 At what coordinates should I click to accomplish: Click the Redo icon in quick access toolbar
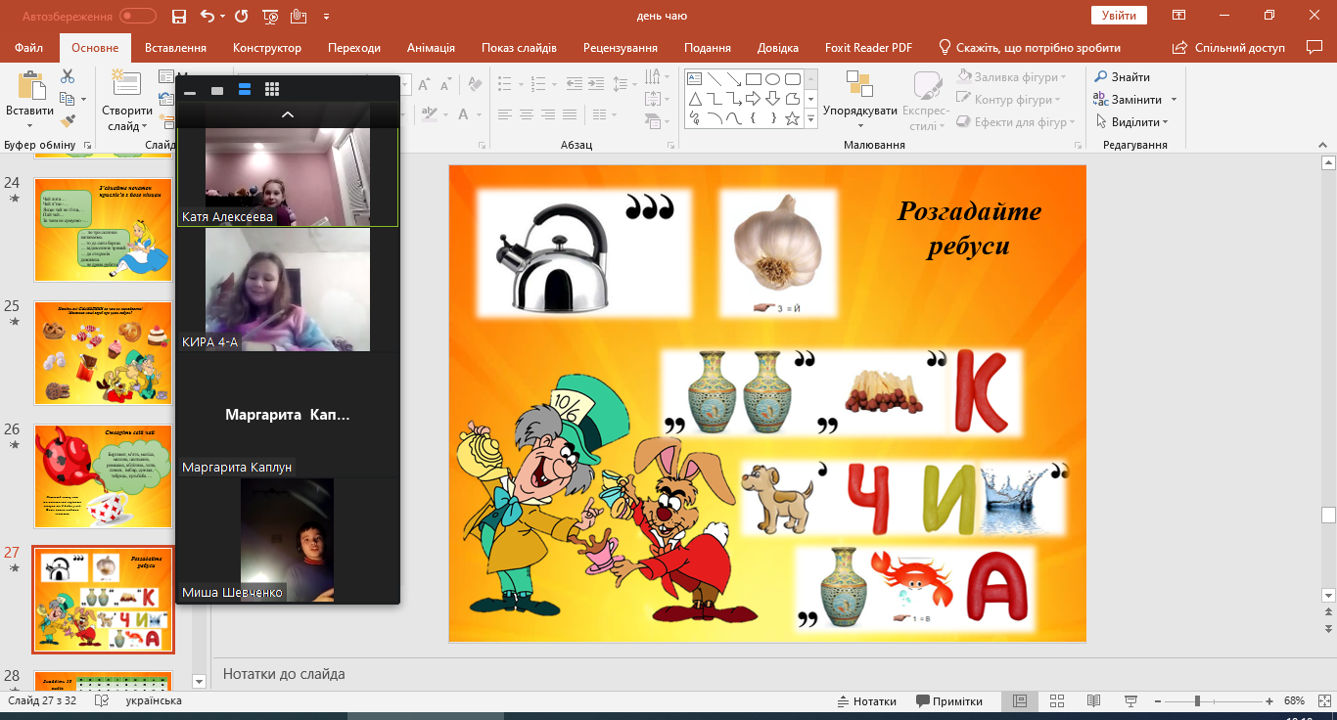point(242,16)
